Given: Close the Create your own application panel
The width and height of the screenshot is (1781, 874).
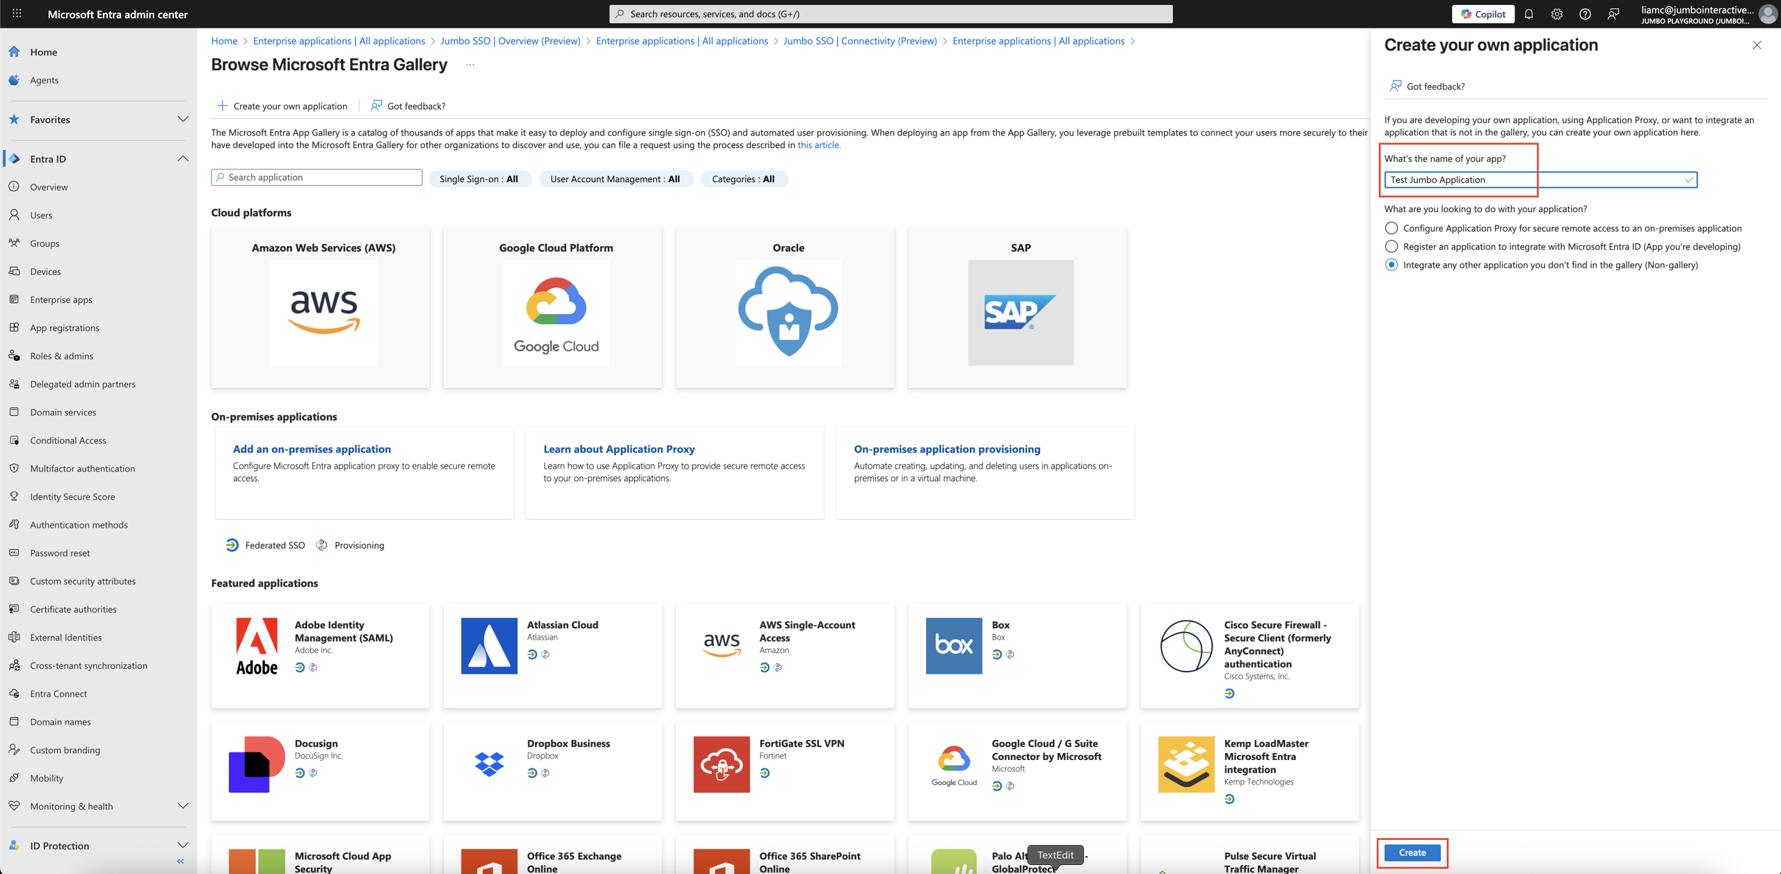Looking at the screenshot, I should pyautogui.click(x=1757, y=45).
